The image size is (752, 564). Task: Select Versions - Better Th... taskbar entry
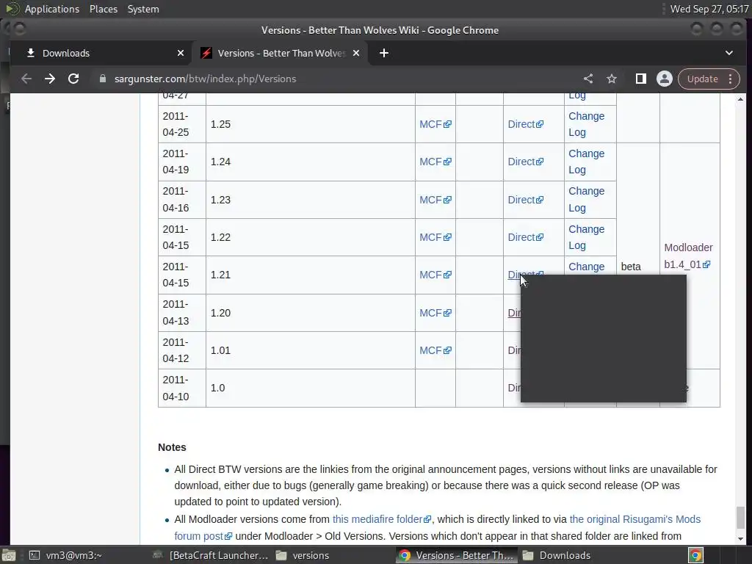(x=457, y=555)
